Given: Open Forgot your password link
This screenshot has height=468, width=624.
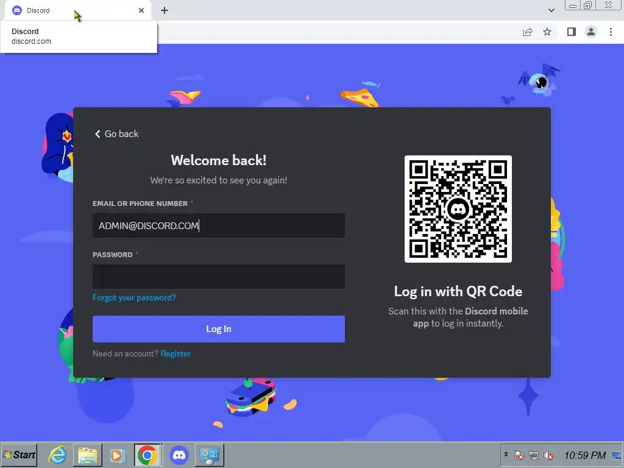Looking at the screenshot, I should click(134, 297).
